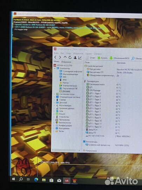Click the Refresh icon in AIDA64

(x=70, y=57)
